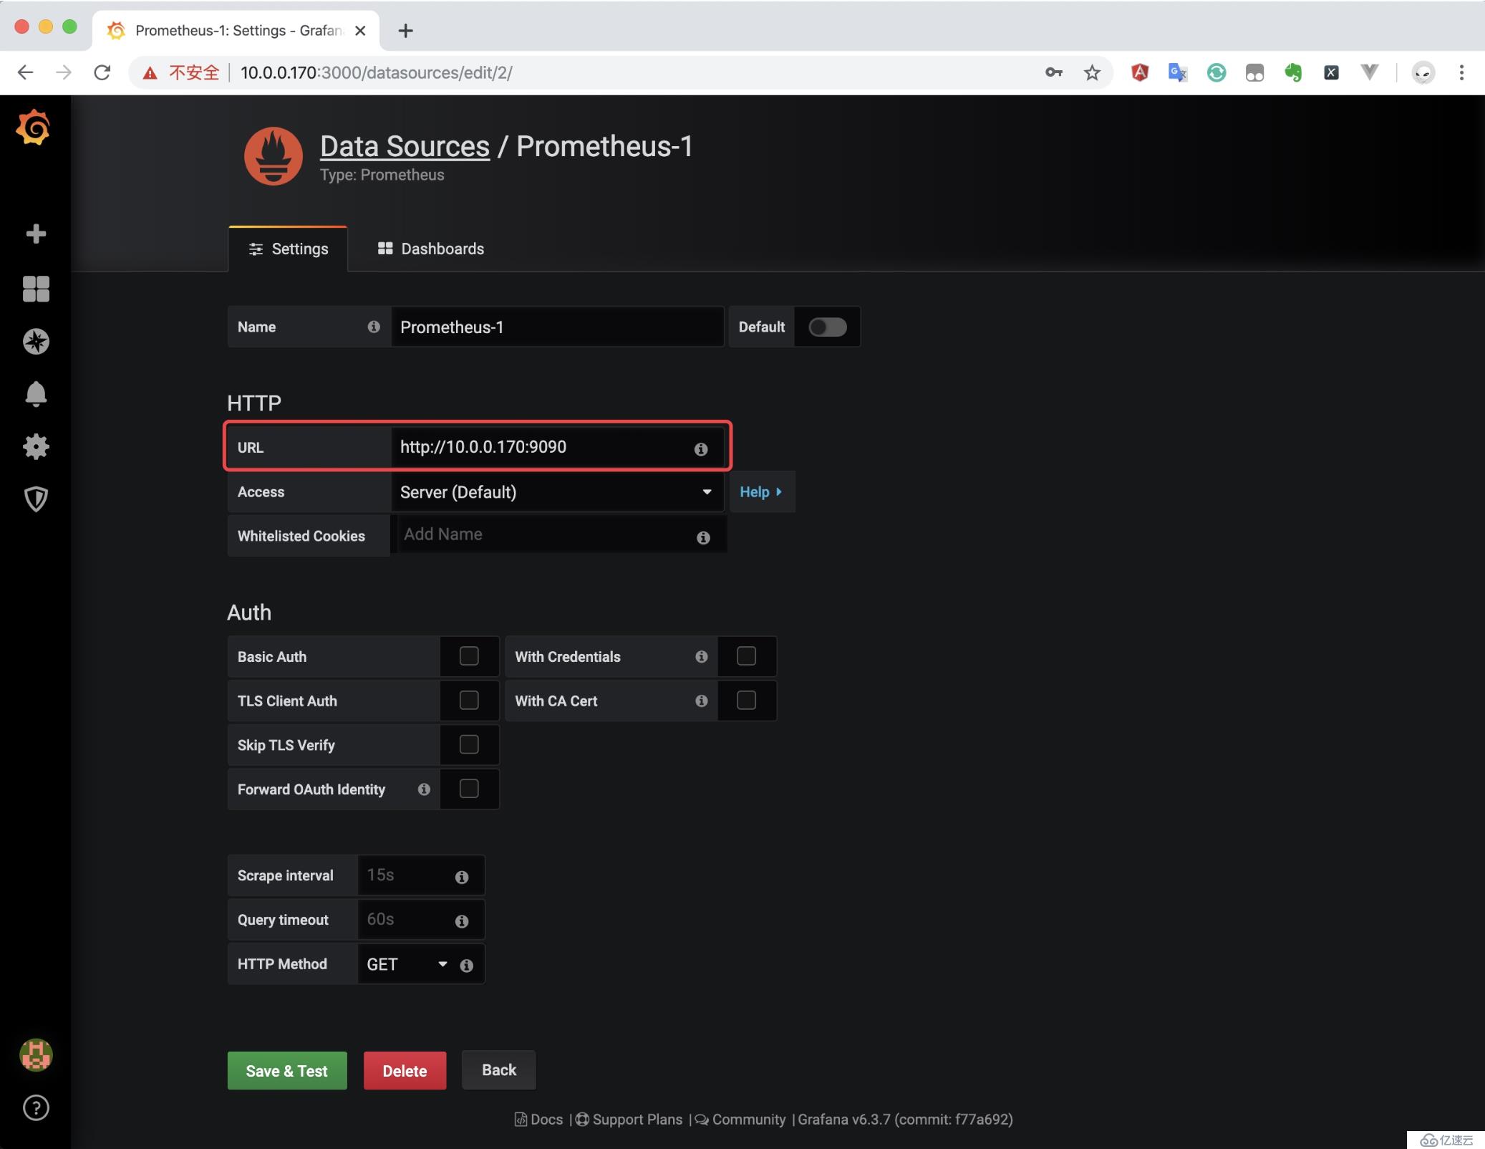Open the Data Sources breadcrumb link
1485x1149 pixels.
pos(405,146)
